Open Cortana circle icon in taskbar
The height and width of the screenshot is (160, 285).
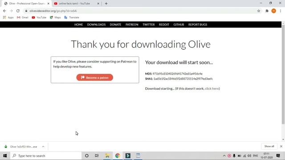click(x=87, y=156)
